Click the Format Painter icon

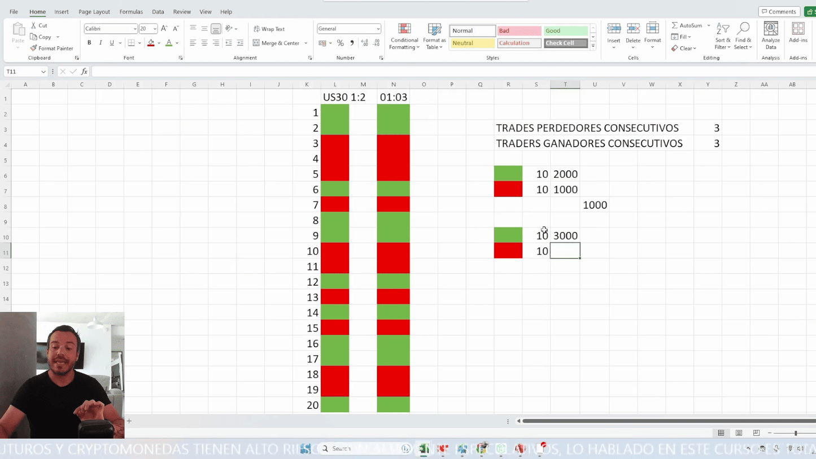point(34,49)
